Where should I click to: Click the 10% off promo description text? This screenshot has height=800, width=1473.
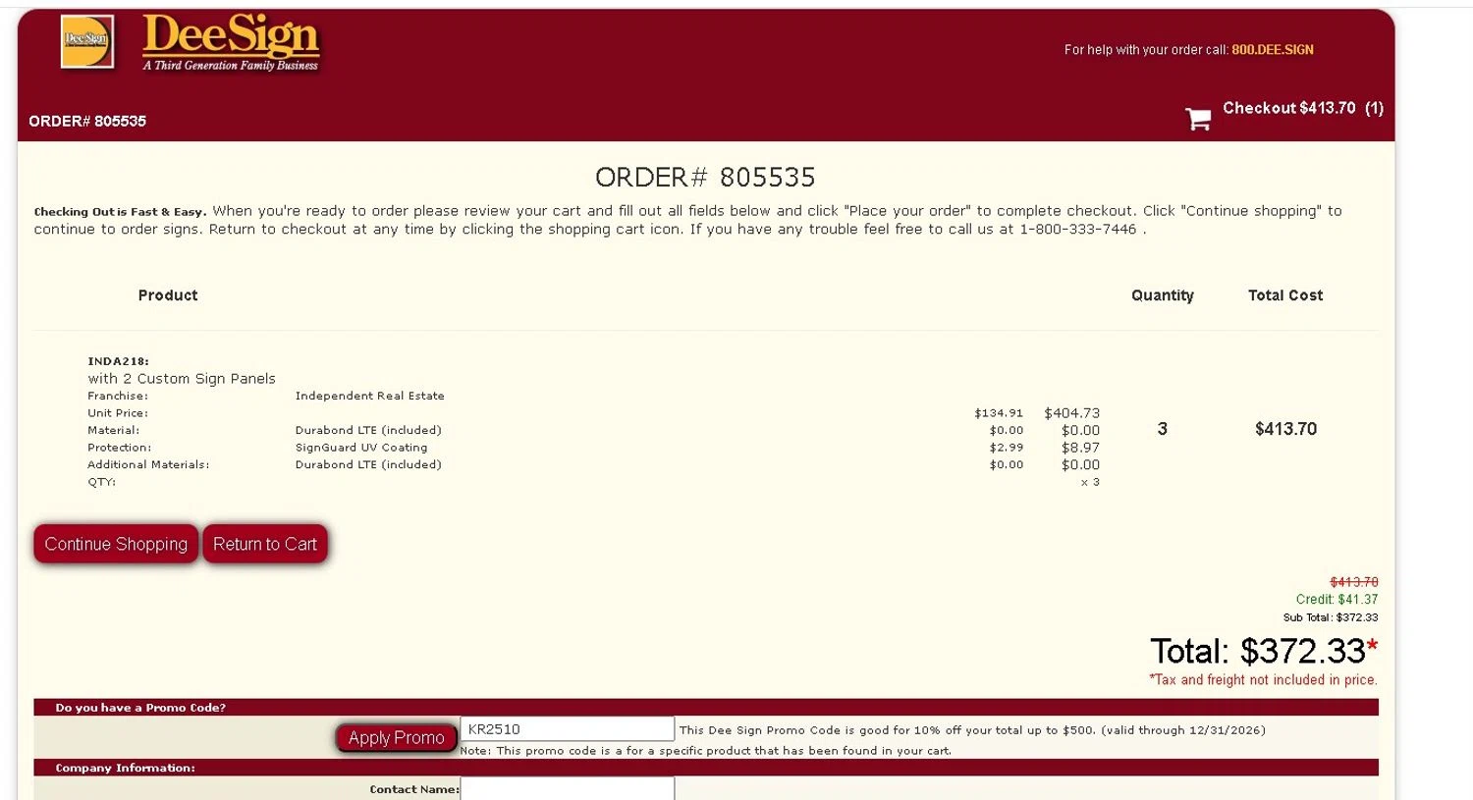pos(972,730)
